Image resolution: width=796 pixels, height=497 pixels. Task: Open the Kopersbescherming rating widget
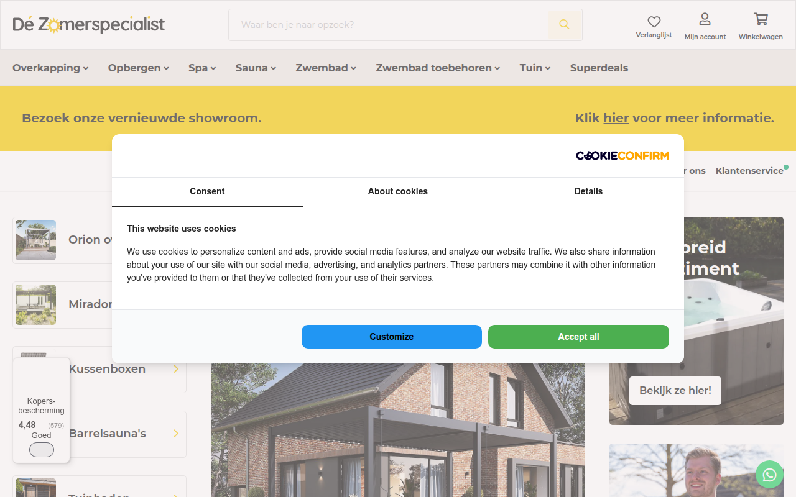[x=41, y=410]
